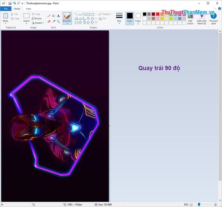Open Edit colors dialog
This screenshot has width=222, height=207.
tap(190, 19)
